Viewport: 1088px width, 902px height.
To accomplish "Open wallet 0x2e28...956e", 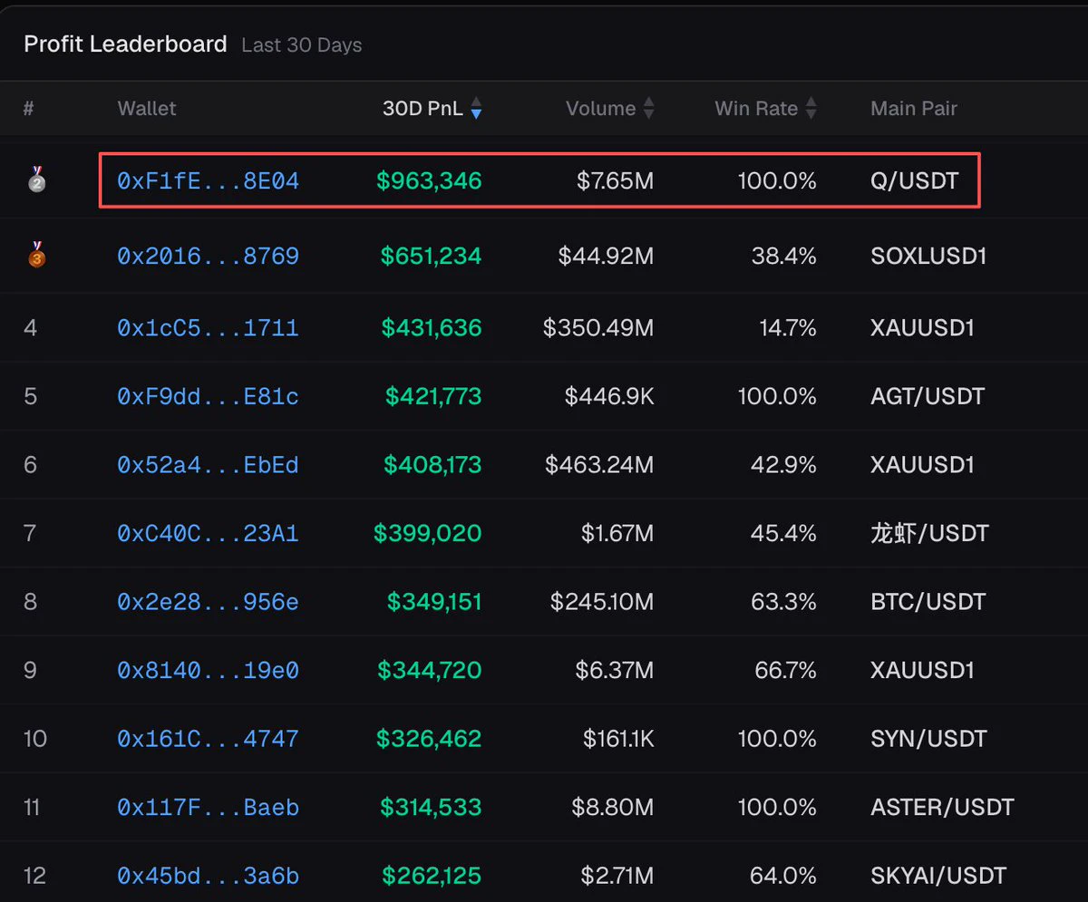I will click(208, 602).
